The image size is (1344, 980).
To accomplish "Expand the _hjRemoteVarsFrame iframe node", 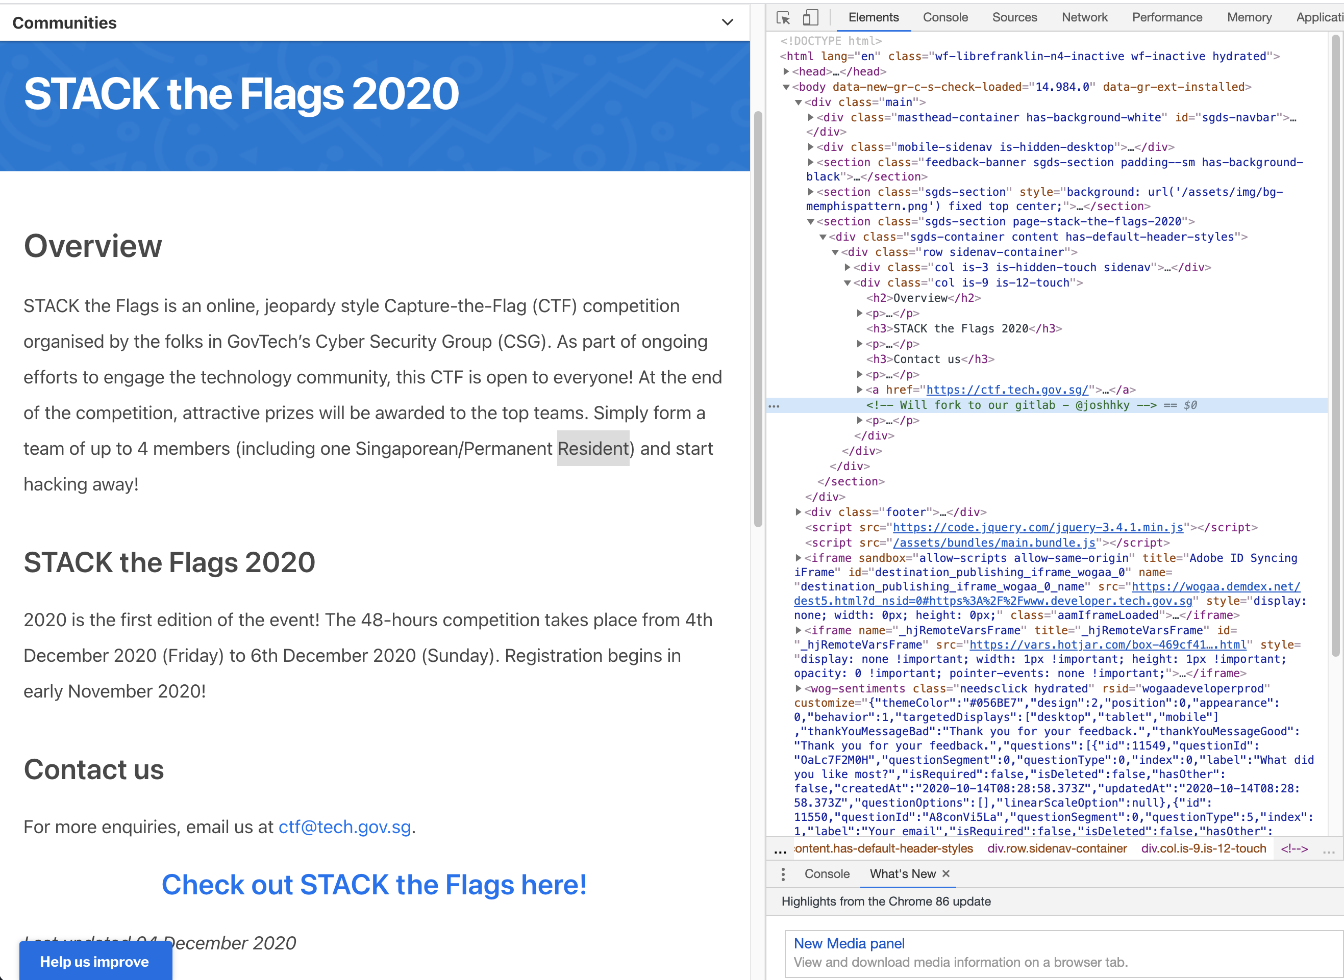I will (x=799, y=630).
